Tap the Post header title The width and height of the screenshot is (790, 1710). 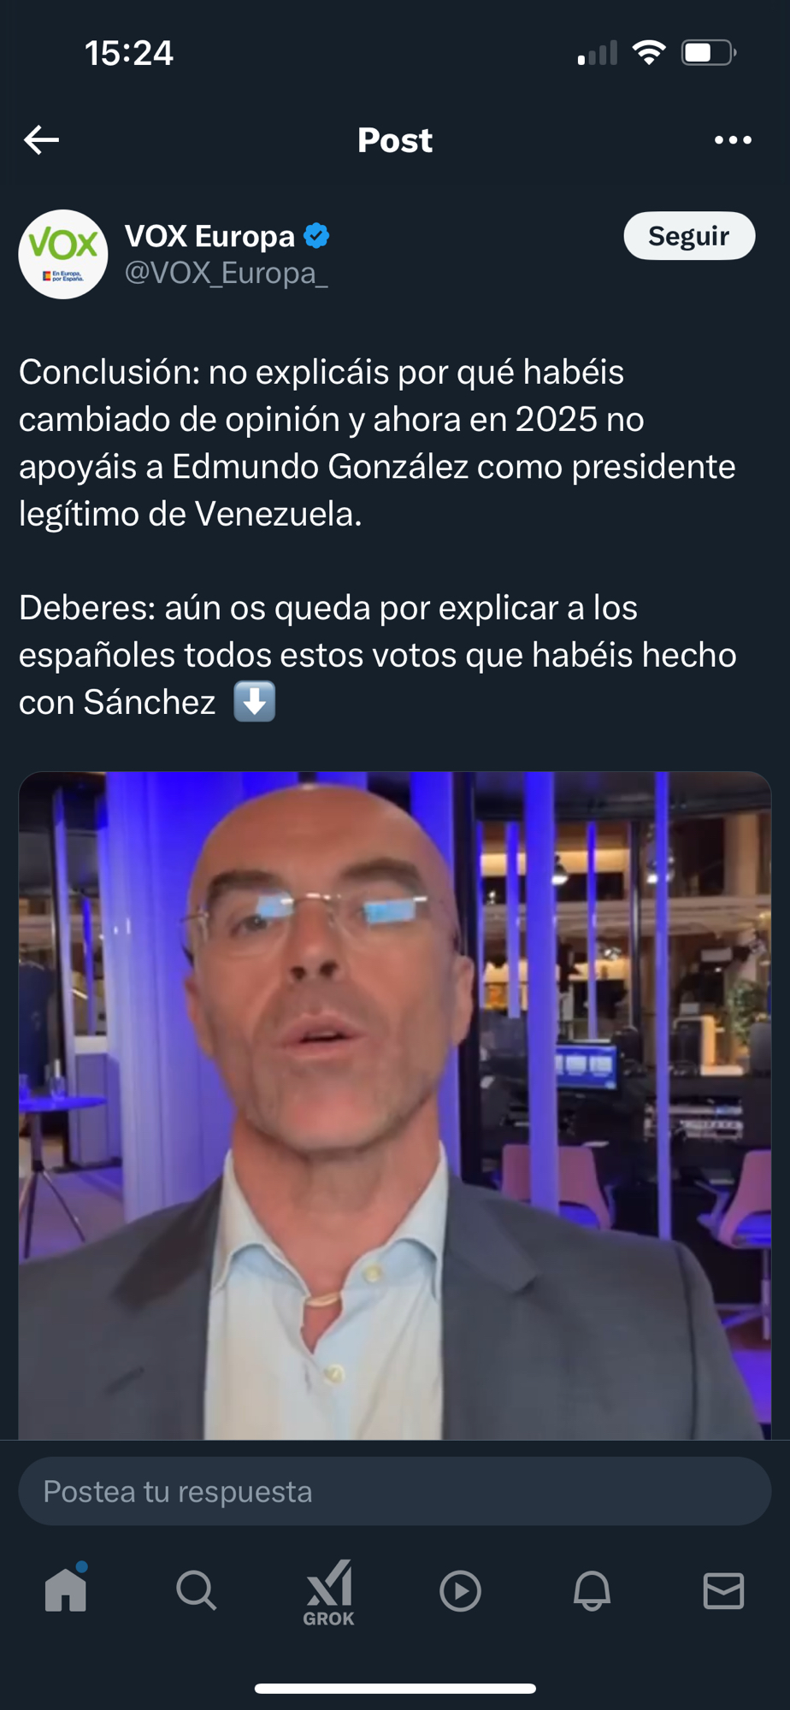pos(395,140)
